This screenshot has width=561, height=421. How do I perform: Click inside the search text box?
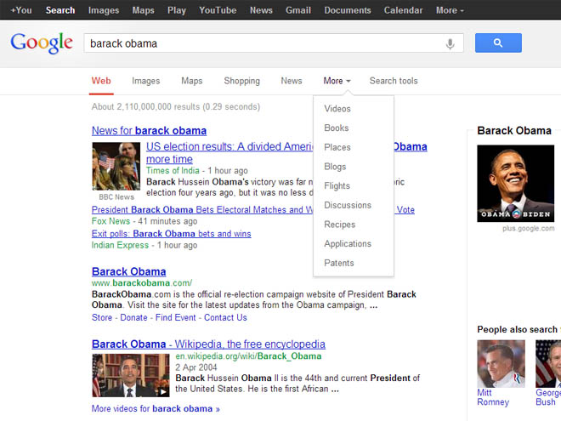tap(263, 43)
